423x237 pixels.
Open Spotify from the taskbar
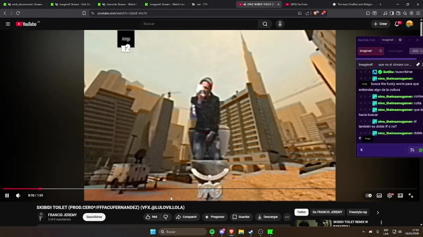point(212,232)
